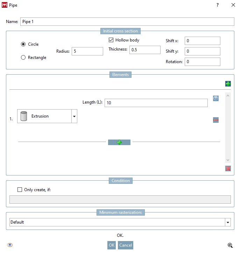Click the Condition section header

pyautogui.click(x=120, y=181)
